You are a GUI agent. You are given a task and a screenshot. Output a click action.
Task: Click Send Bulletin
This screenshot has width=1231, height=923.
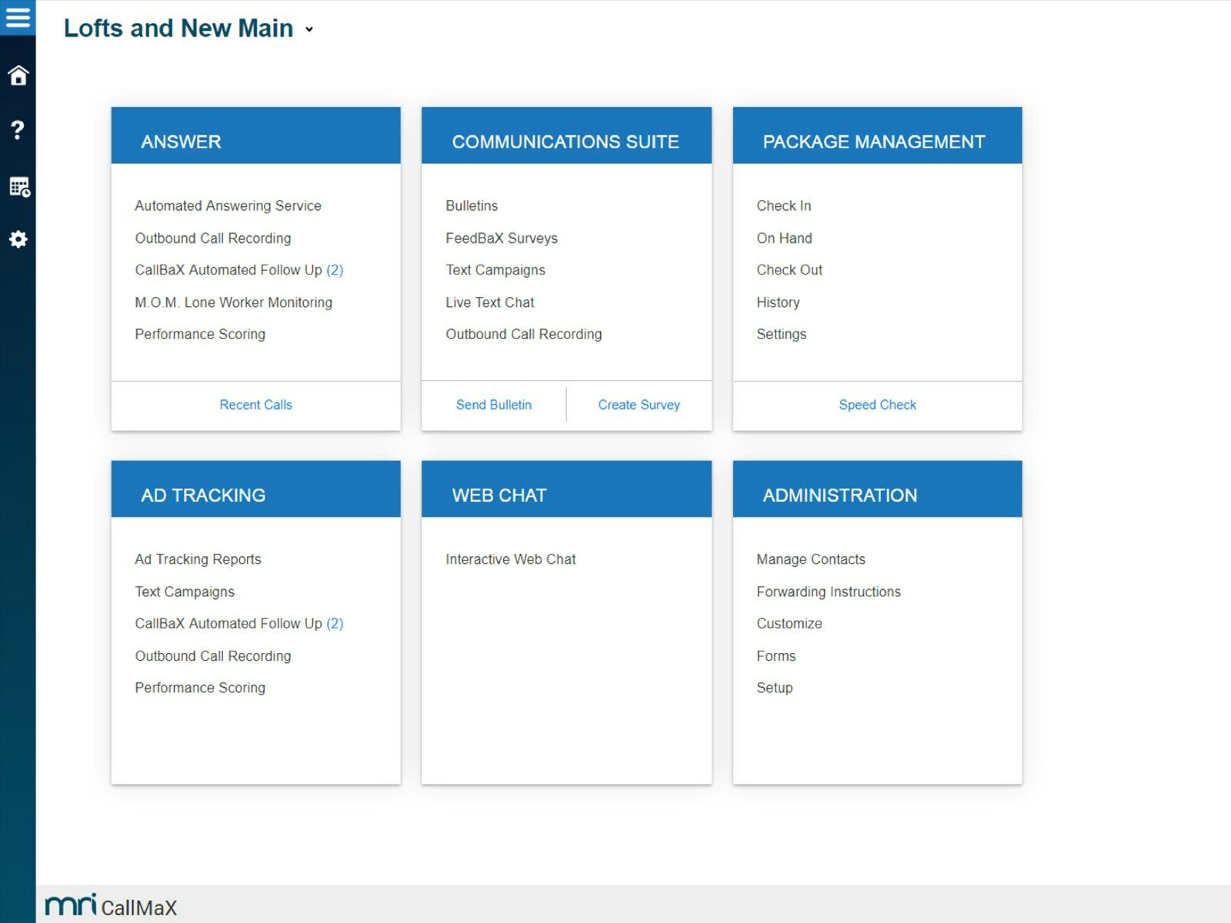pyautogui.click(x=494, y=405)
